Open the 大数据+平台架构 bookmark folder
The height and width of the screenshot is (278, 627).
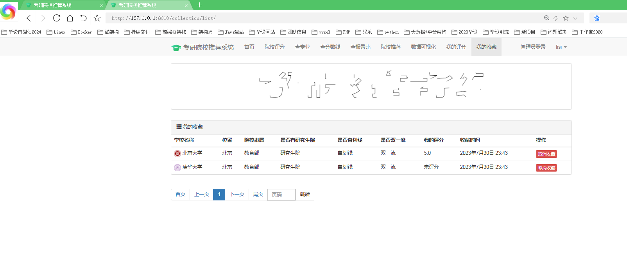pyautogui.click(x=425, y=32)
